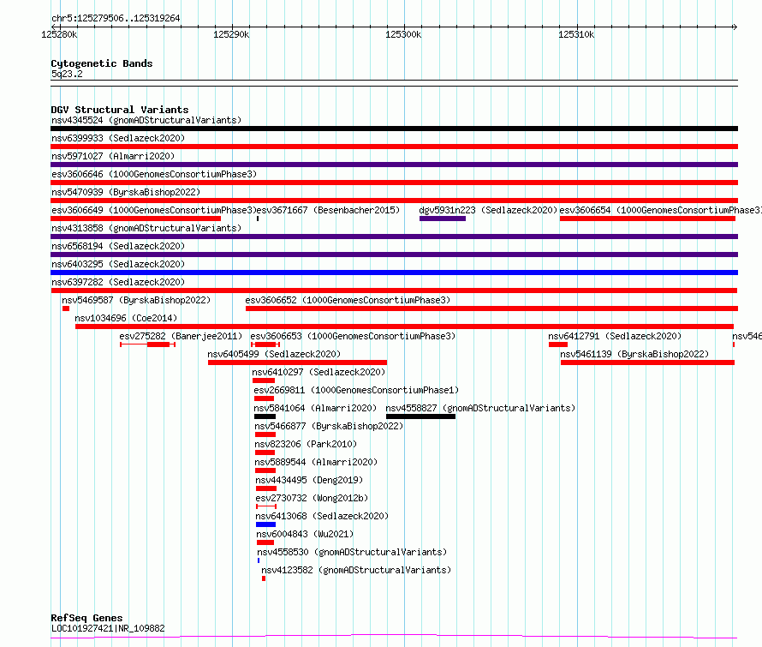
Task: Click nsv6405499 Sedlazeck2020 label
Action: point(274,354)
